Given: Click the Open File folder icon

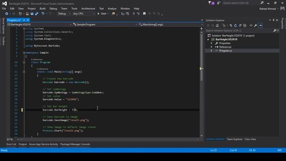Looking at the screenshot, I should [27, 14].
